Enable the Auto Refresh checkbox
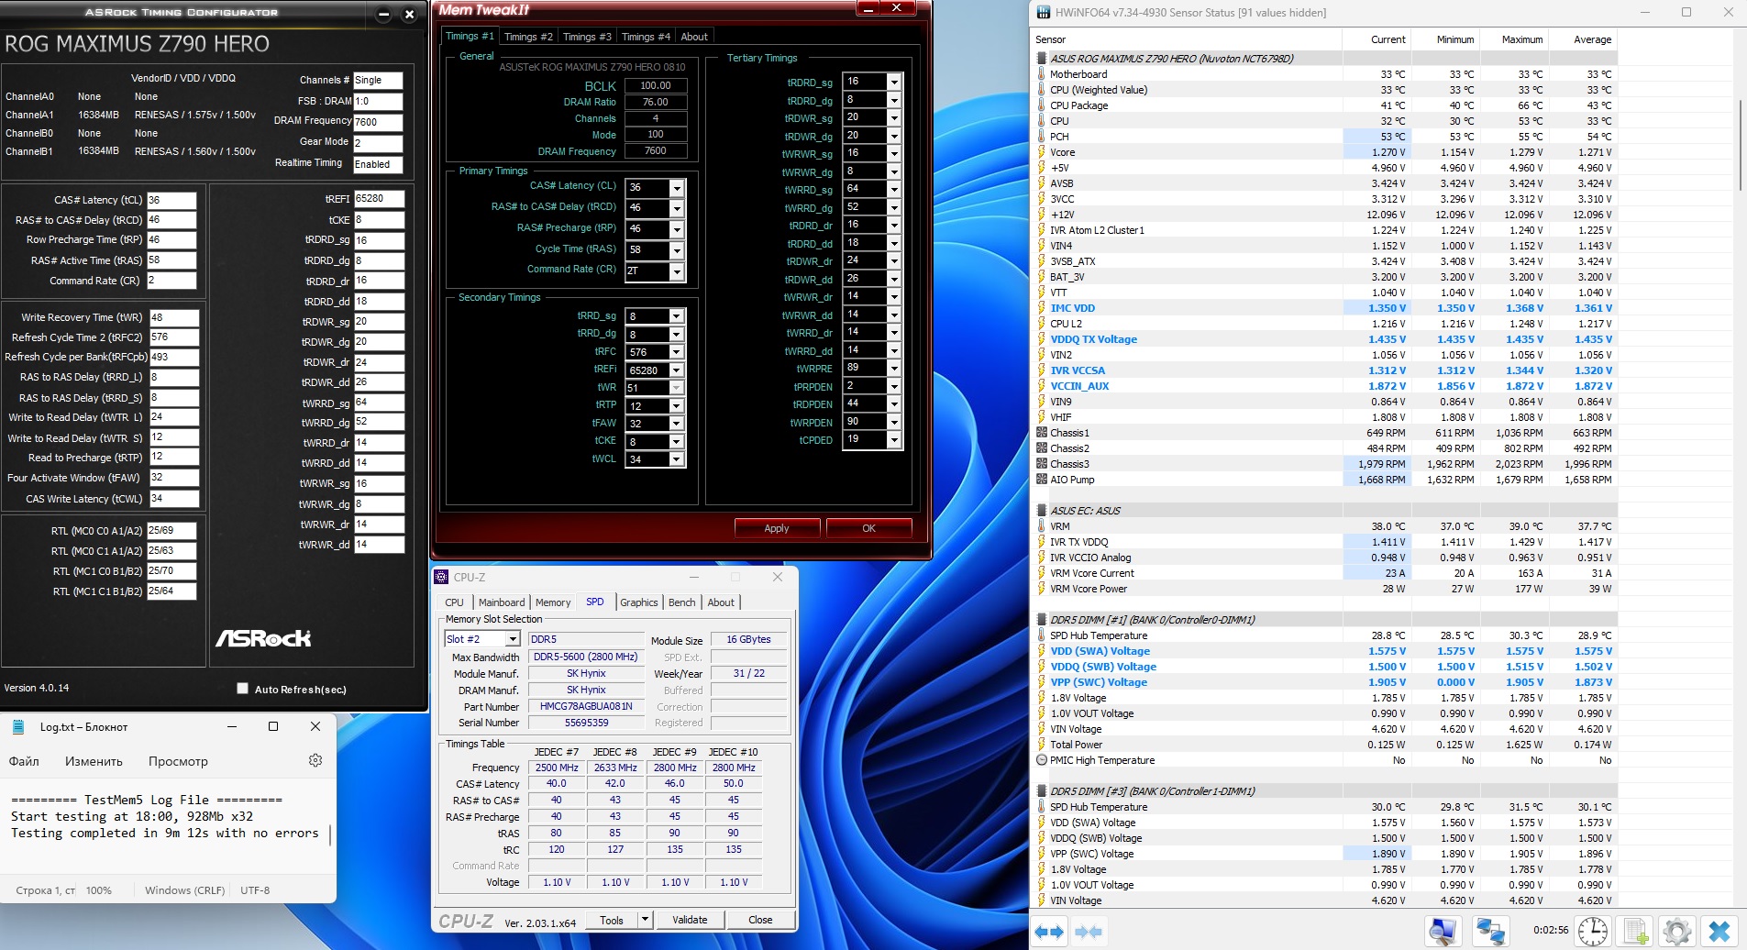This screenshot has width=1747, height=950. [243, 689]
